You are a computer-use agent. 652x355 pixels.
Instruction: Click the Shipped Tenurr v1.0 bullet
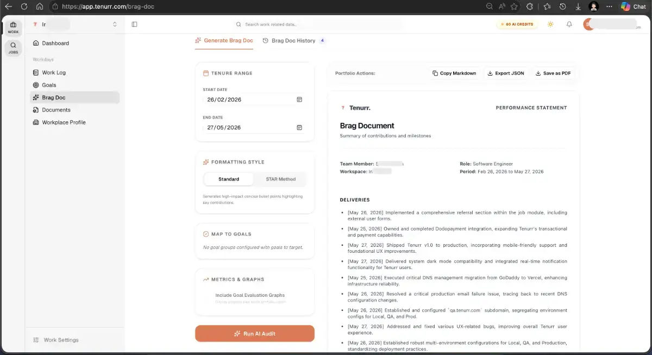457,248
